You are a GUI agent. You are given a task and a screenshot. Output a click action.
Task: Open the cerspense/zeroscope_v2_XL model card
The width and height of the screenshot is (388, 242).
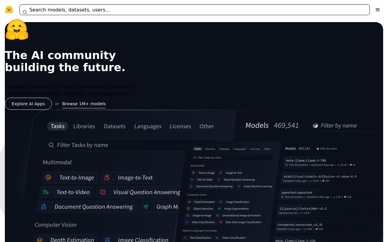tap(327, 227)
